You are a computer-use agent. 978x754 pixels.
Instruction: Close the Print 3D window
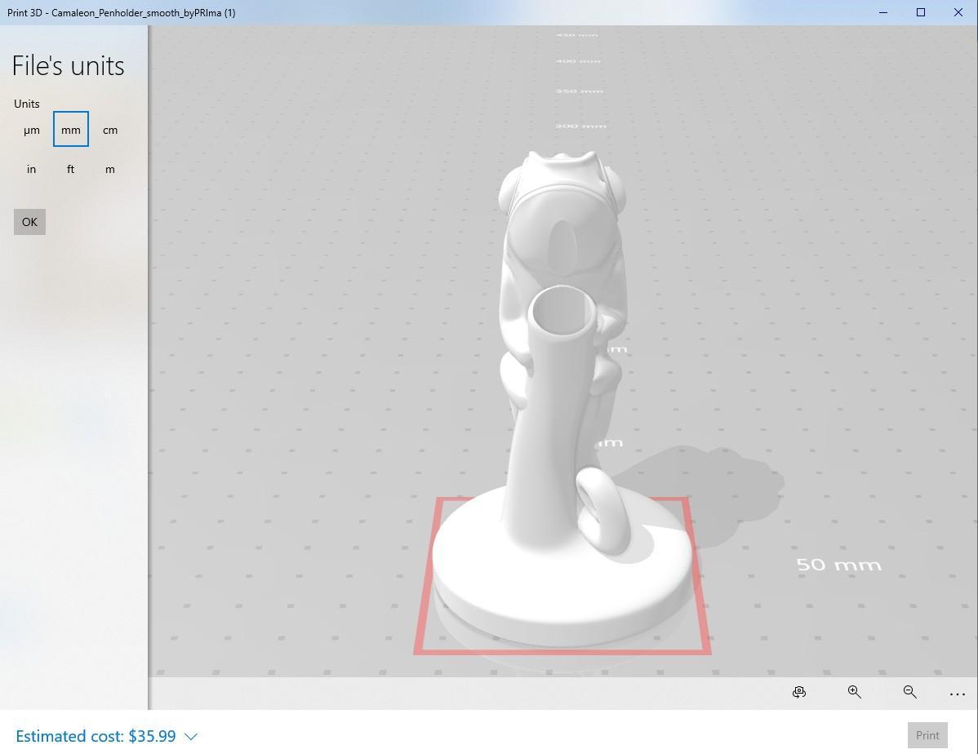[958, 12]
